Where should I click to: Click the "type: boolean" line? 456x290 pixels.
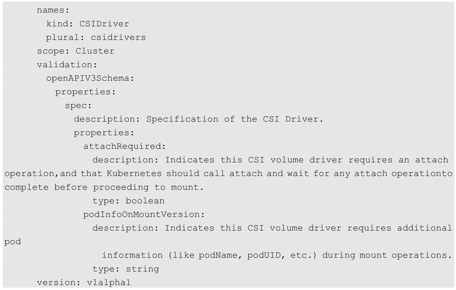click(128, 201)
